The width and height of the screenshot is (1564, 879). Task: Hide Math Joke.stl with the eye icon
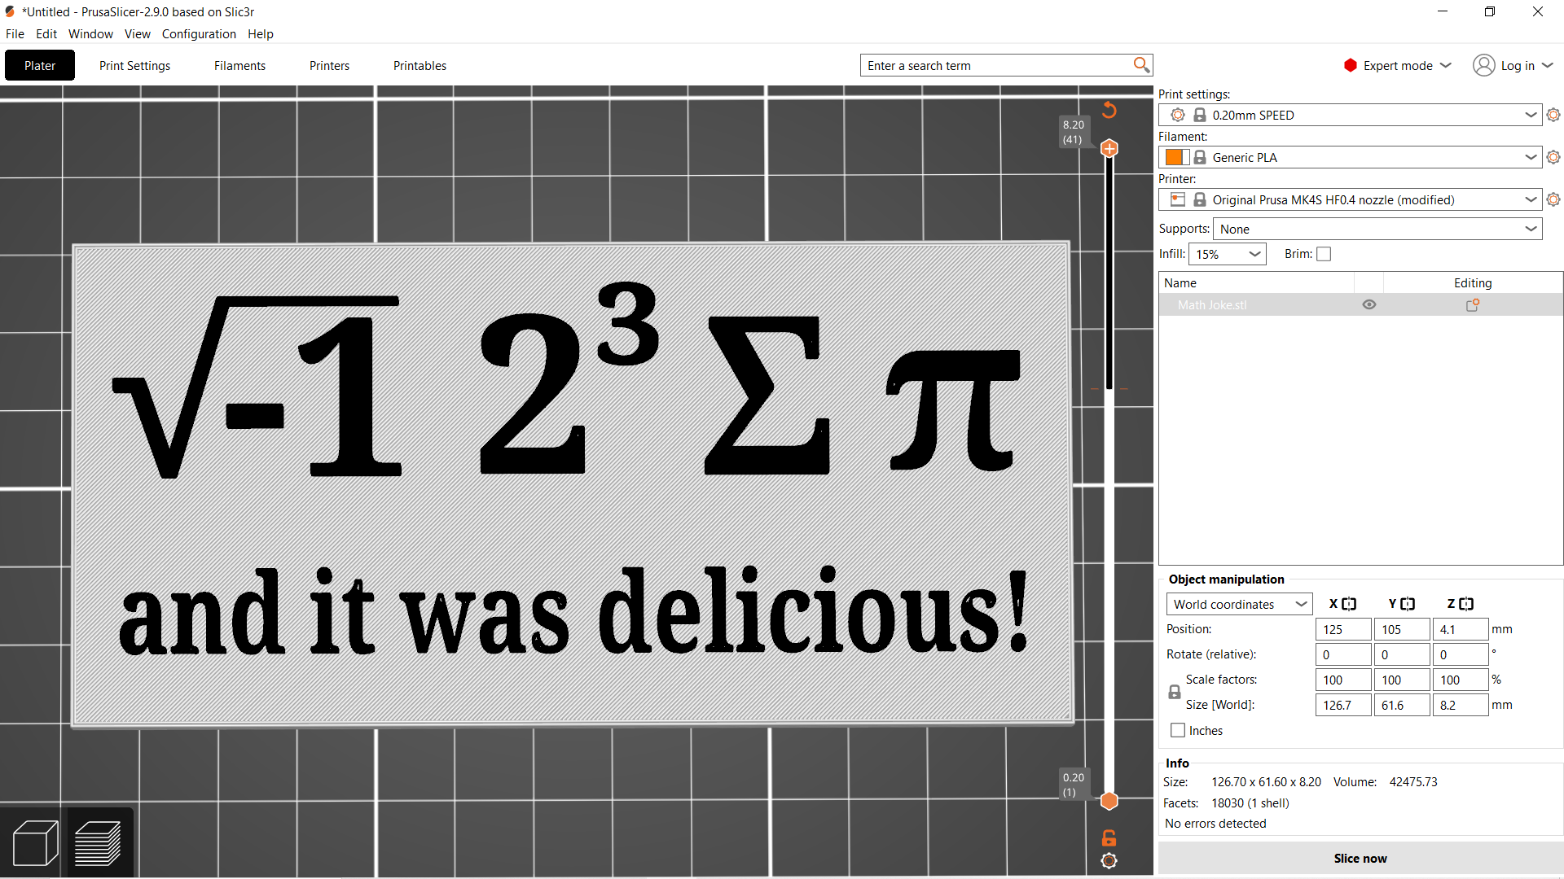1369,304
